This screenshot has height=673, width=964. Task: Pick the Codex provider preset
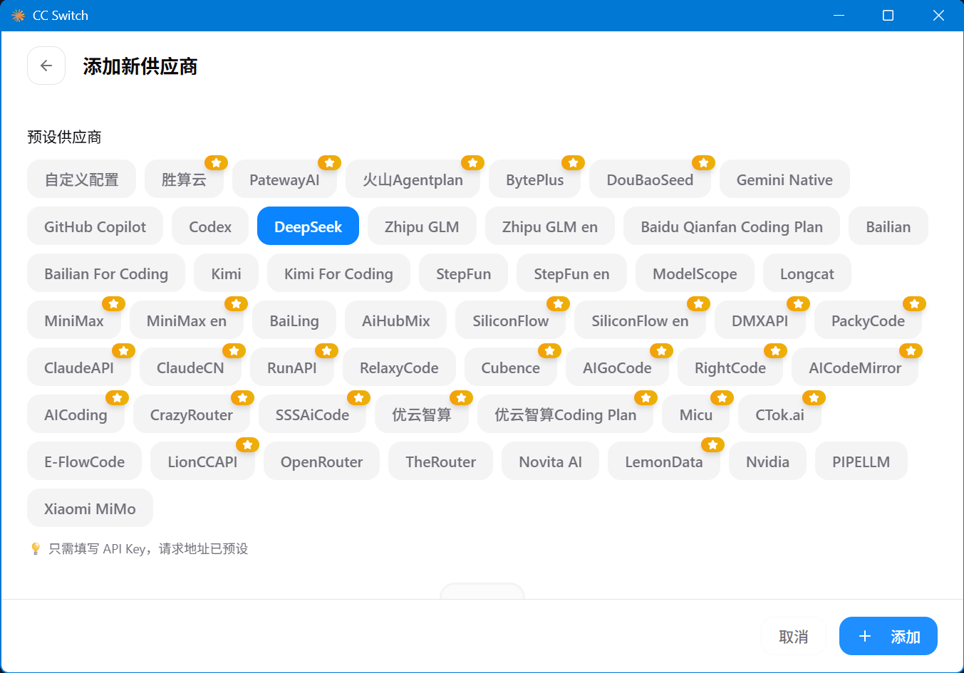tap(210, 226)
